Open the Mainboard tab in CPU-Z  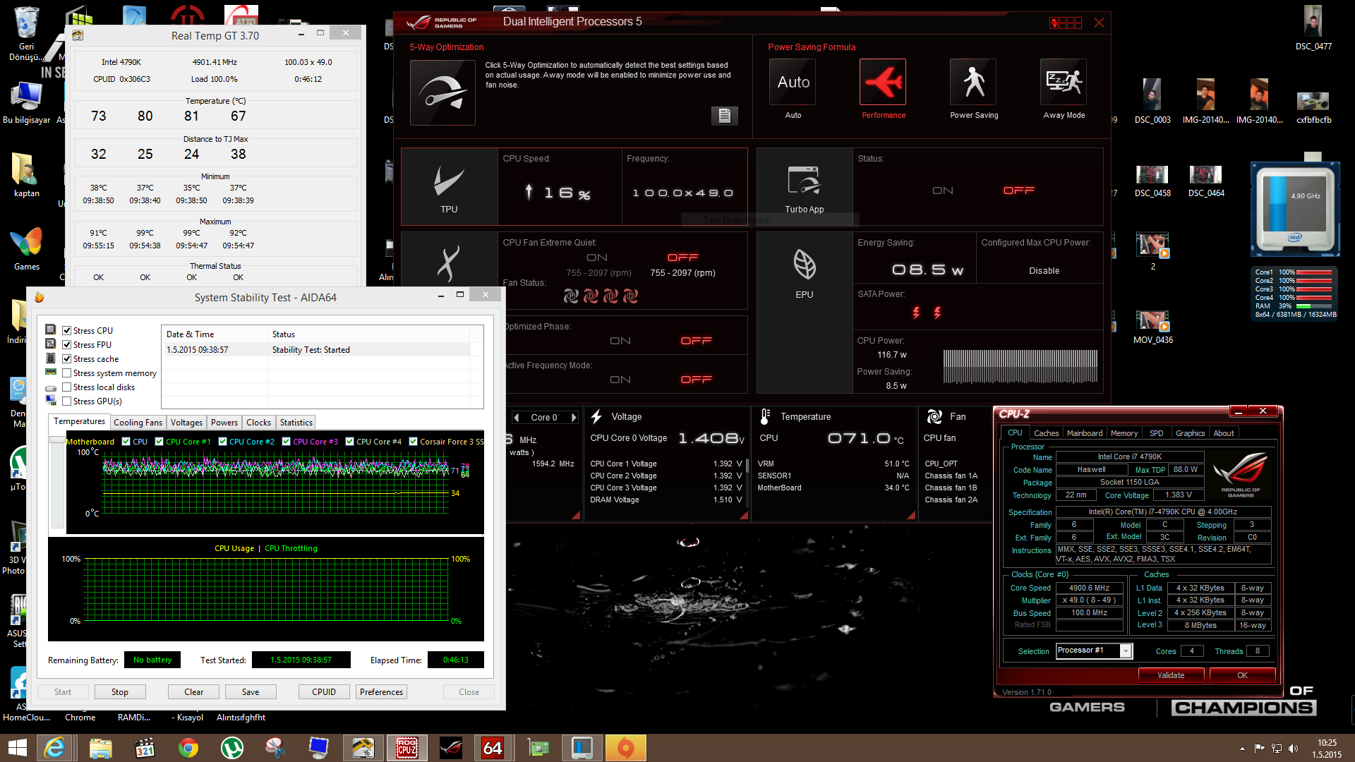point(1084,433)
